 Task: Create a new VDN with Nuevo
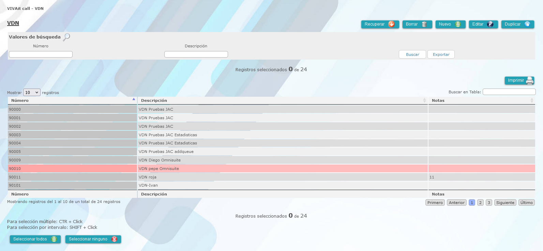pyautogui.click(x=450, y=24)
